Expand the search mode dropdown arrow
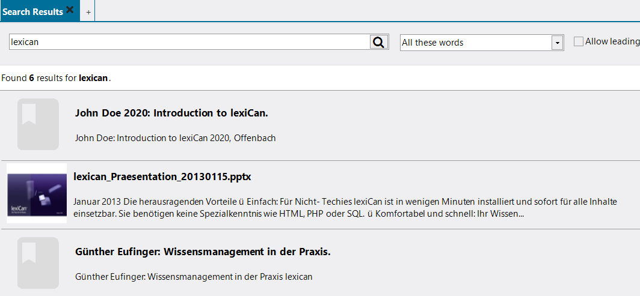 point(557,43)
